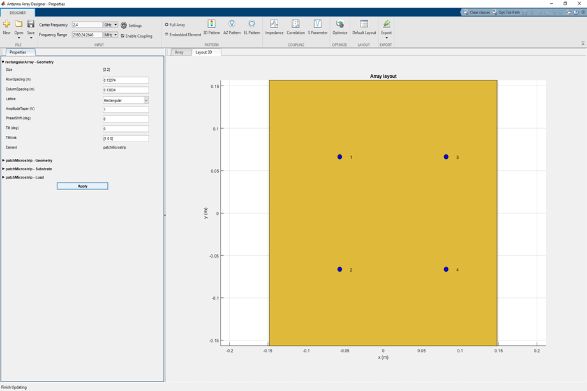587x391 pixels.
Task: Open the Impedance plot
Action: 274,26
